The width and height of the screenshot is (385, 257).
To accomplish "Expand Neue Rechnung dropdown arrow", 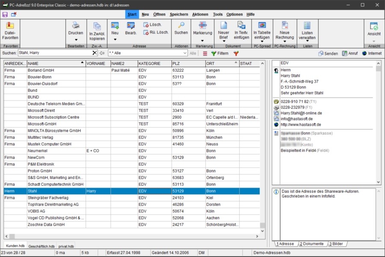I will (x=284, y=41).
